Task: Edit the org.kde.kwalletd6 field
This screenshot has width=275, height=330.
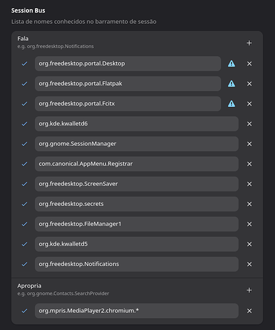Action: coord(137,124)
